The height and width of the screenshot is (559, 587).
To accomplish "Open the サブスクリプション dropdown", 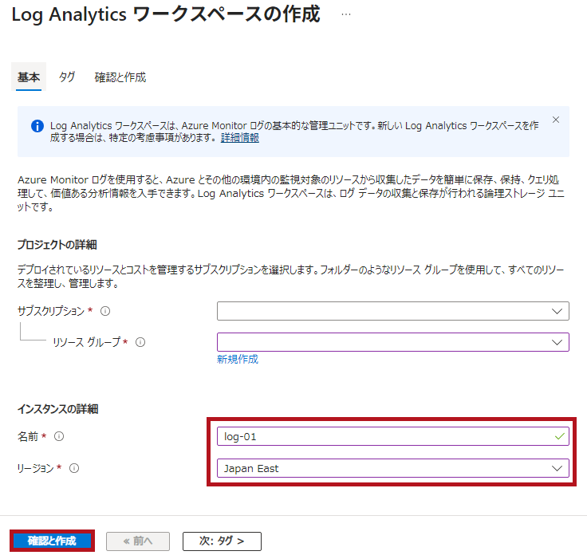I will pyautogui.click(x=392, y=311).
